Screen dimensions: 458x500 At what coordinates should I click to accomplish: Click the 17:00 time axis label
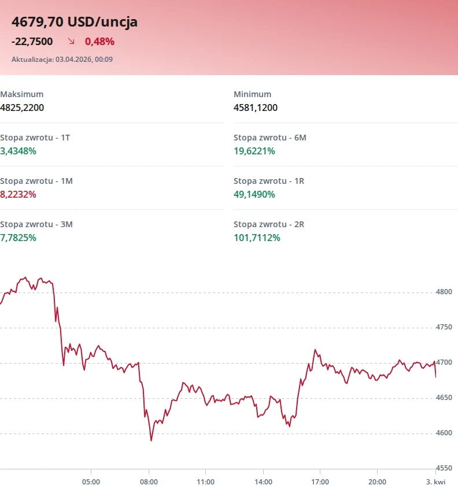pyautogui.click(x=320, y=482)
